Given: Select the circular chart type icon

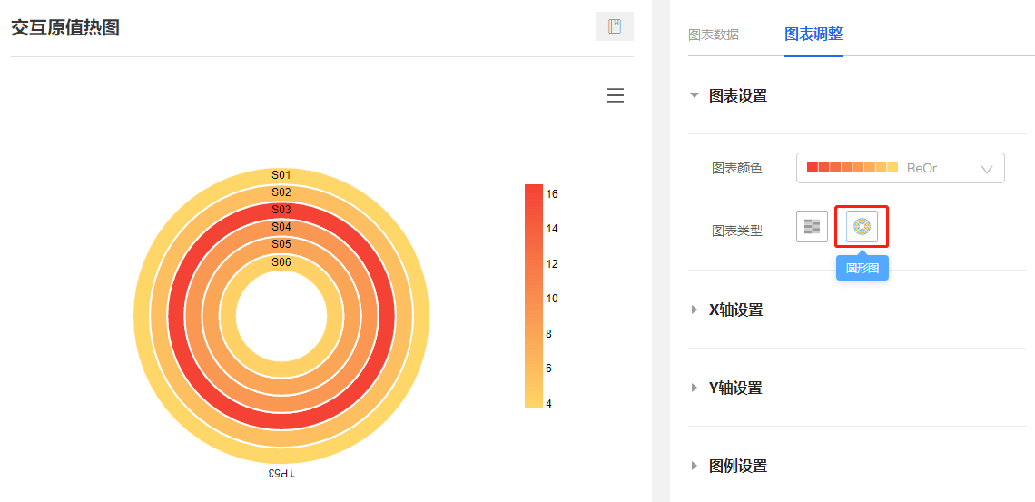Looking at the screenshot, I should [862, 227].
